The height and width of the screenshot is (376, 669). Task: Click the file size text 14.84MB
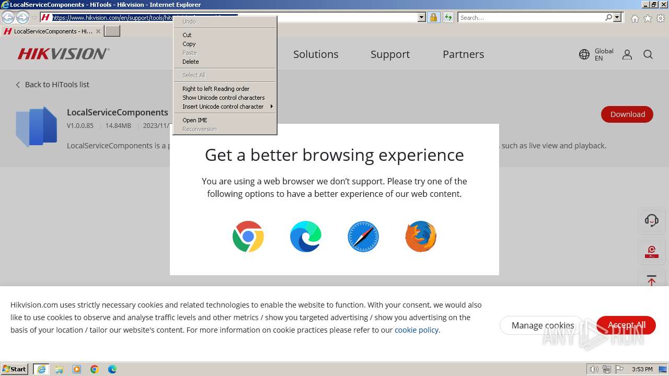click(118, 126)
